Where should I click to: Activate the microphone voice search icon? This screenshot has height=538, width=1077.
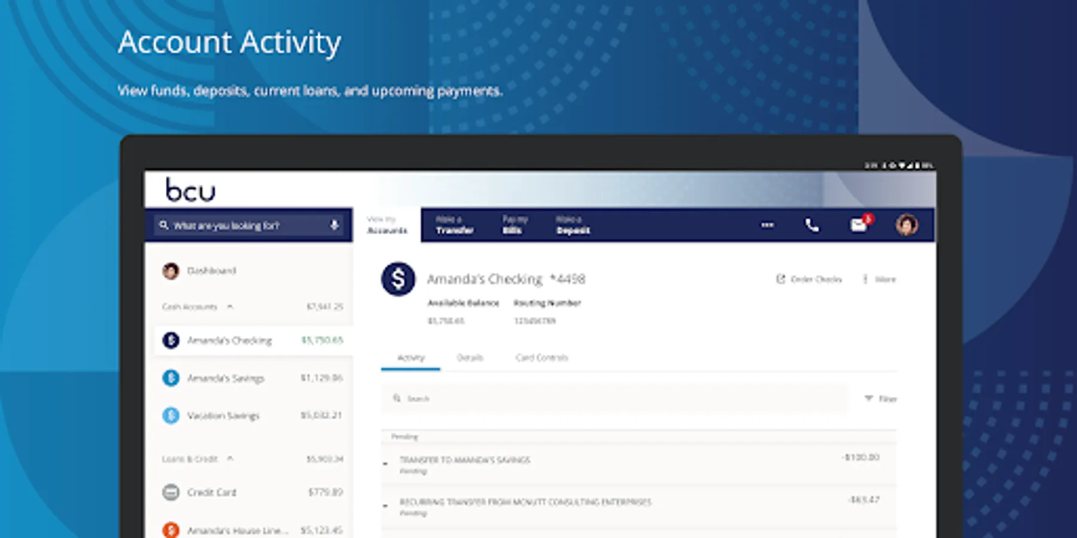point(334,225)
